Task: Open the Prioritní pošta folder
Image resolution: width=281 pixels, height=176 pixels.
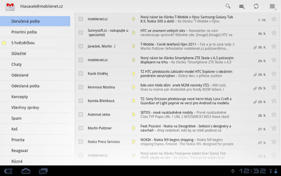Action: [24, 32]
